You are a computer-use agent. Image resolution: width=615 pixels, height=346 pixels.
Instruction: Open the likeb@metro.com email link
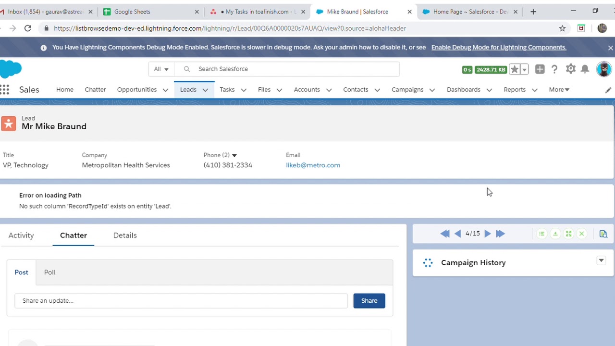(x=313, y=165)
